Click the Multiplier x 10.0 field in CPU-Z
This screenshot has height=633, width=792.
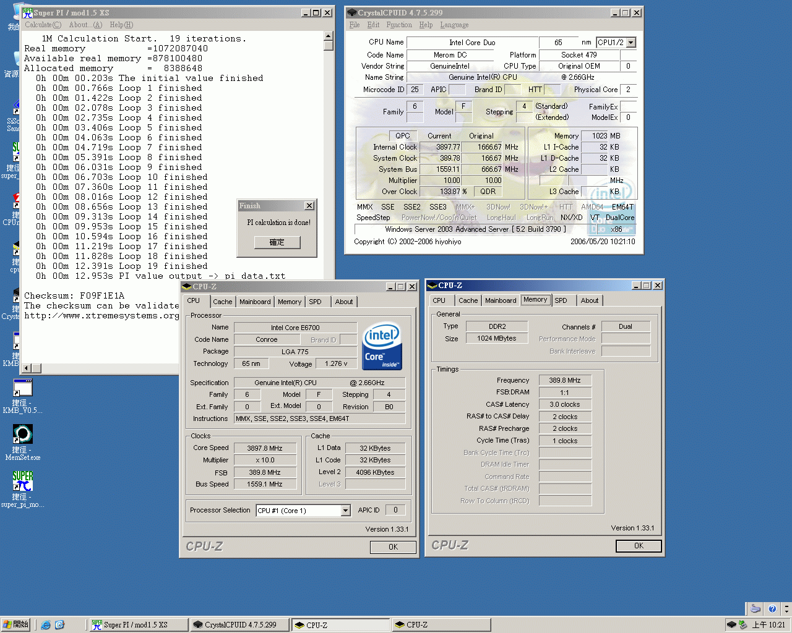265,460
